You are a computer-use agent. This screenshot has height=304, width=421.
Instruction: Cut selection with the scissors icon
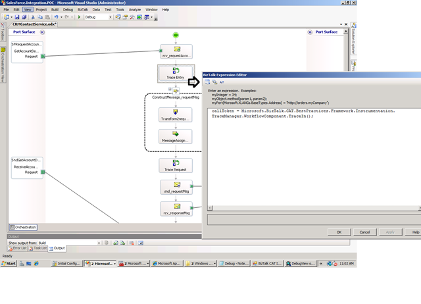[x=33, y=17]
